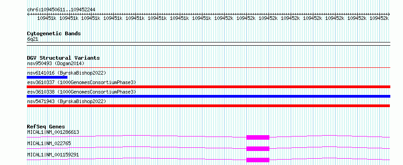This screenshot has width=403, height=165.
Task: Click the right arrowhead of the ruler
Action: tap(389, 14)
